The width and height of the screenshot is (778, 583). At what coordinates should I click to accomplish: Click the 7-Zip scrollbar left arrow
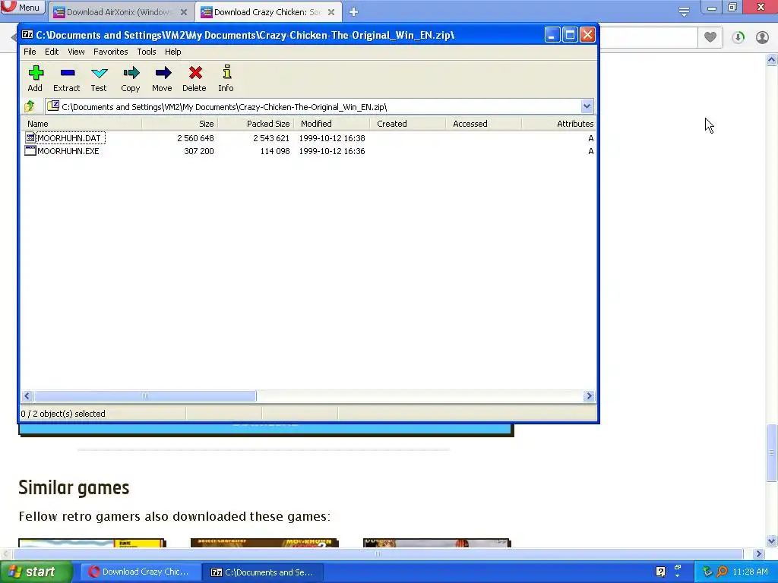tap(27, 395)
